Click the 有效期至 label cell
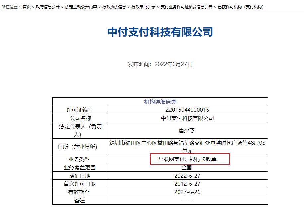The image size is (304, 213). (x=80, y=192)
